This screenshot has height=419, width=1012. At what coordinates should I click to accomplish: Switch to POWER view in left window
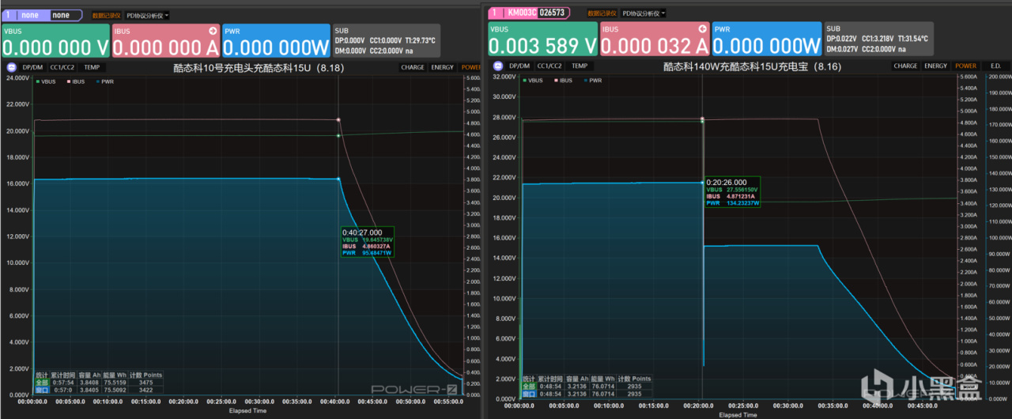click(470, 67)
